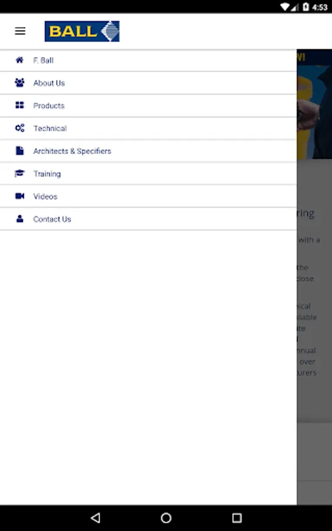Tap the Android back navigation button
Screen dimensions: 332x531
pos(96,518)
